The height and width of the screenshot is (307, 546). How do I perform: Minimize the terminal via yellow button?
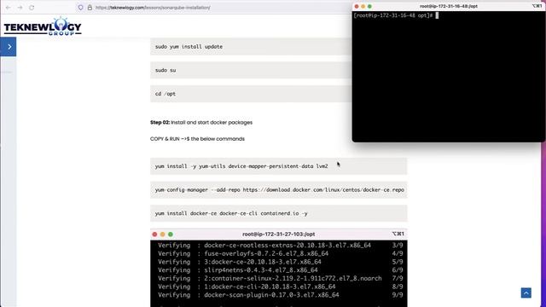(363, 6)
